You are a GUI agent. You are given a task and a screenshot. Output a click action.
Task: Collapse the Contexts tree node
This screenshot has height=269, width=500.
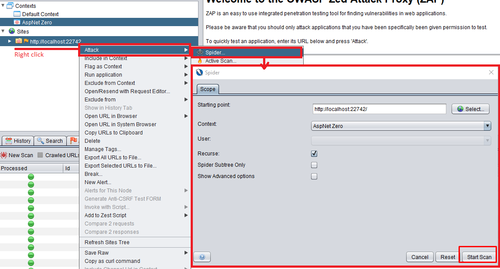tap(3, 5)
